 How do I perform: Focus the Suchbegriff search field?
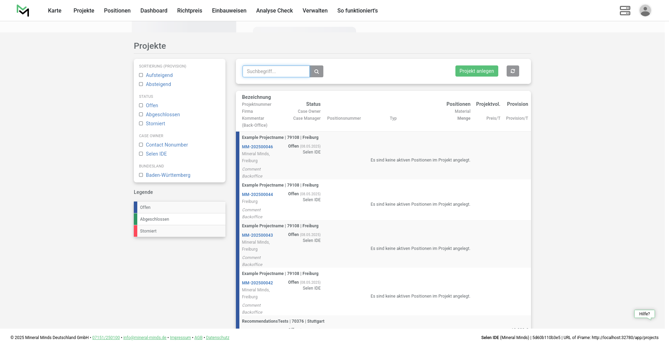click(x=276, y=71)
